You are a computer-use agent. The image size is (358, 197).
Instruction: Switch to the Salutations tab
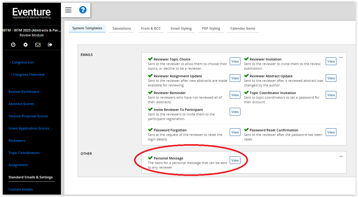[122, 28]
